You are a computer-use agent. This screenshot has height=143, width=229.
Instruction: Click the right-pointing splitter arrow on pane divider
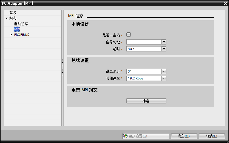click(62, 73)
